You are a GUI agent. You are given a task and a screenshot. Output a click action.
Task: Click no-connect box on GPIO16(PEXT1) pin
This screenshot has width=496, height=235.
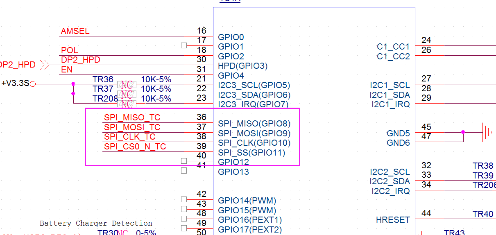click(x=184, y=219)
